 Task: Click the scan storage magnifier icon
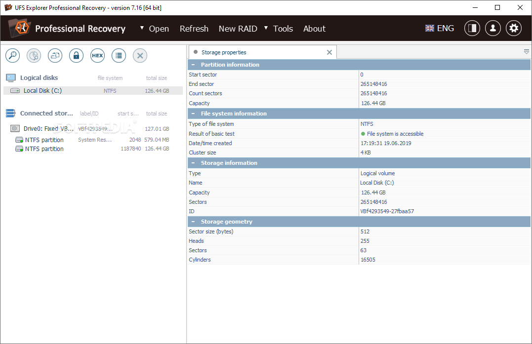12,56
